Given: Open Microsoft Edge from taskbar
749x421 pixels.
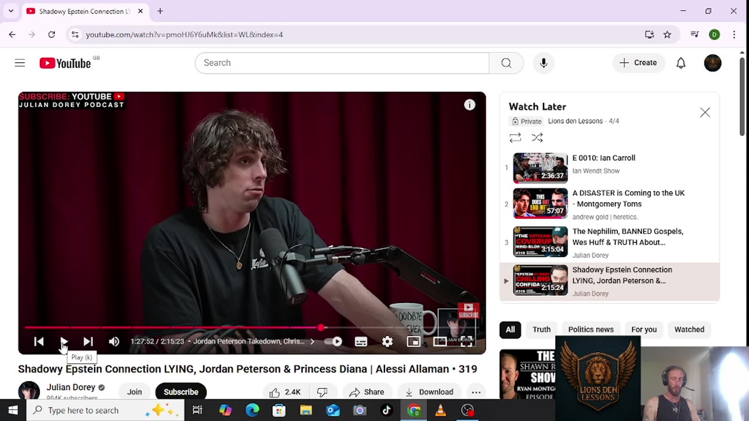Looking at the screenshot, I should (252, 410).
